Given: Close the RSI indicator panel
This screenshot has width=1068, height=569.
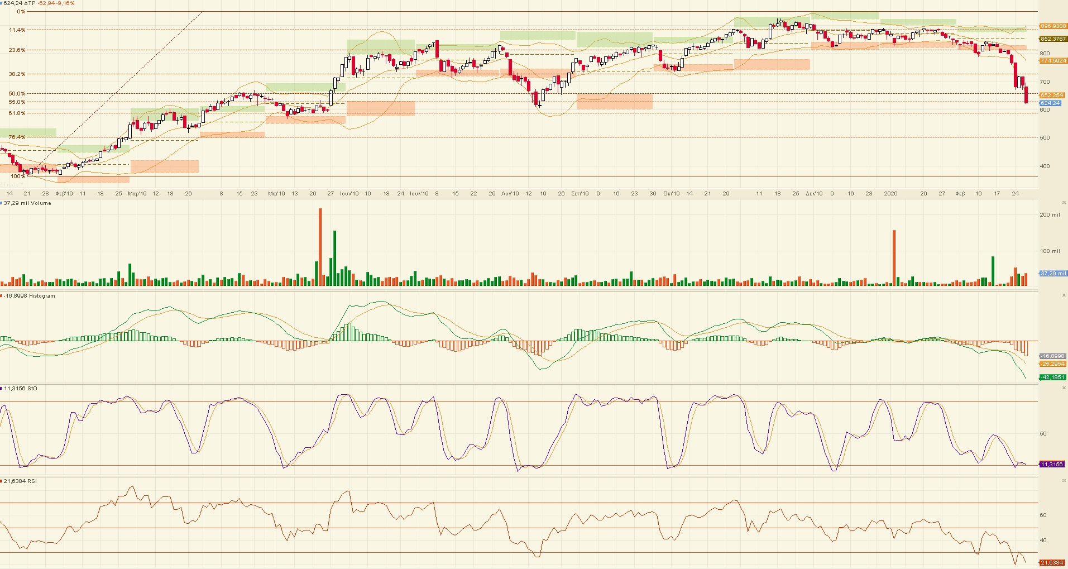Looking at the screenshot, I should click(x=1064, y=481).
